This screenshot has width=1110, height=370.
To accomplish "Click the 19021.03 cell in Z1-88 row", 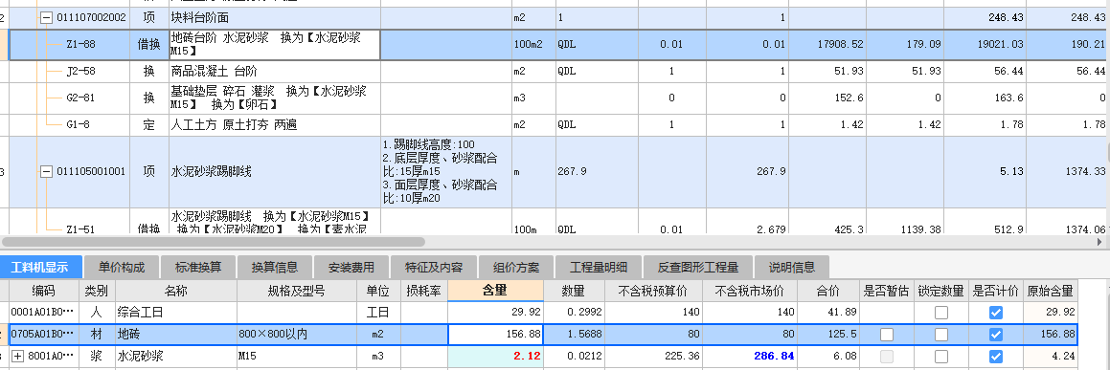I will (983, 45).
